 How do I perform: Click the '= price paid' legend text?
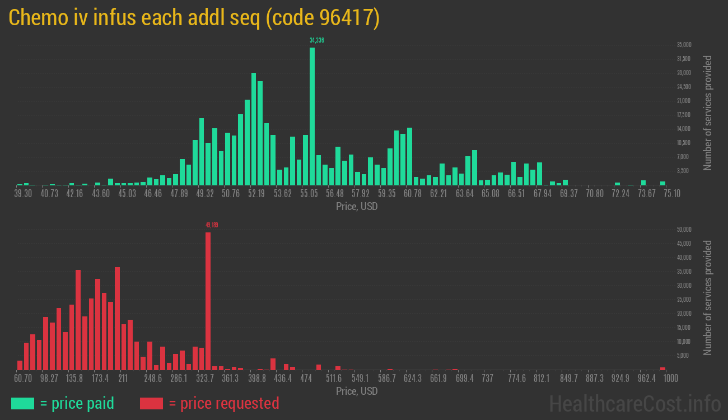click(x=77, y=403)
